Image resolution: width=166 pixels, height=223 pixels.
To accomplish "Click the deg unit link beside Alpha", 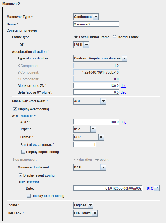I will 123,86.
